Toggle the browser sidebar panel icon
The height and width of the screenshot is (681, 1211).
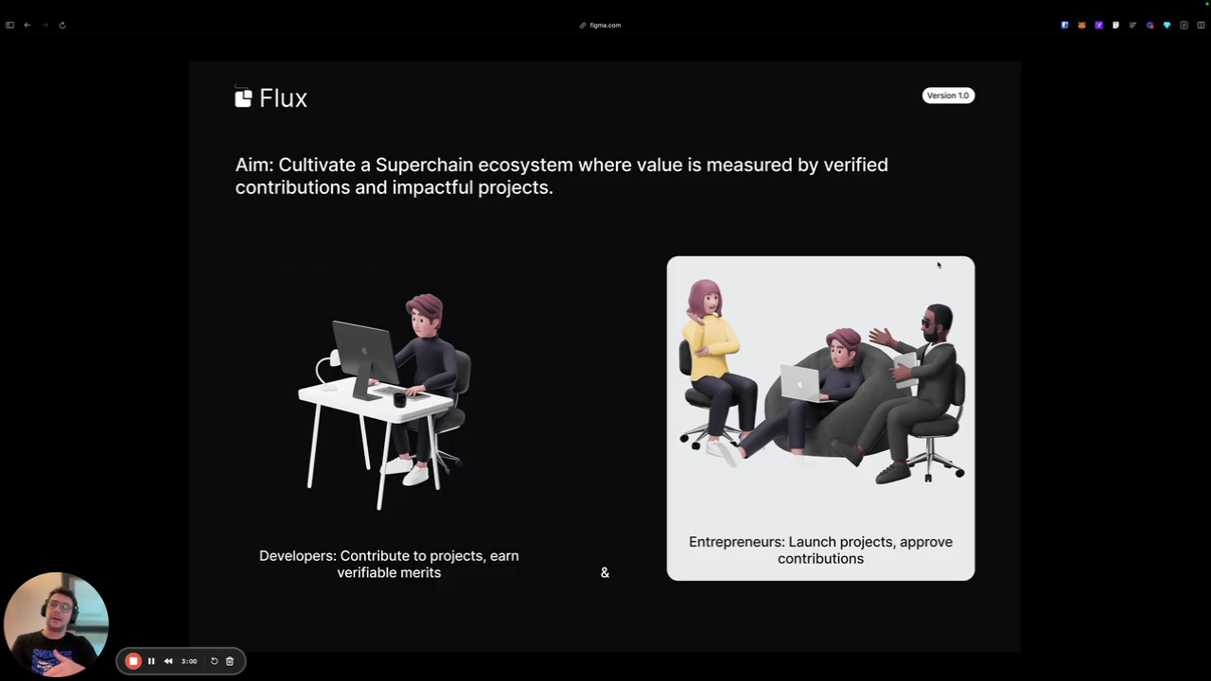9,25
